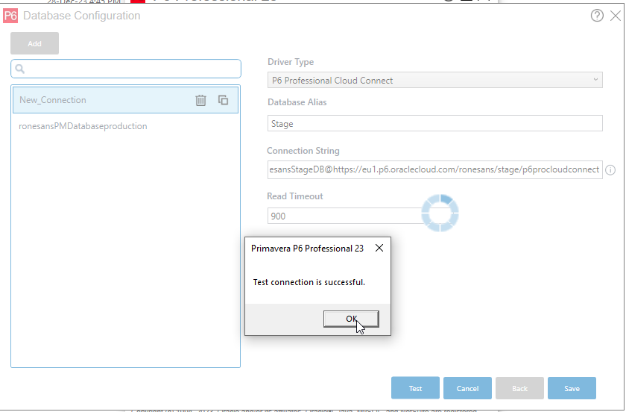
Task: Close the Primavera P6 Professional 23 dialog
Action: click(379, 249)
